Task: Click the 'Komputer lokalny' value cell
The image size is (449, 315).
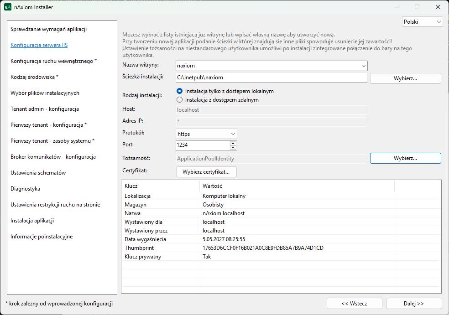Action: (224, 196)
